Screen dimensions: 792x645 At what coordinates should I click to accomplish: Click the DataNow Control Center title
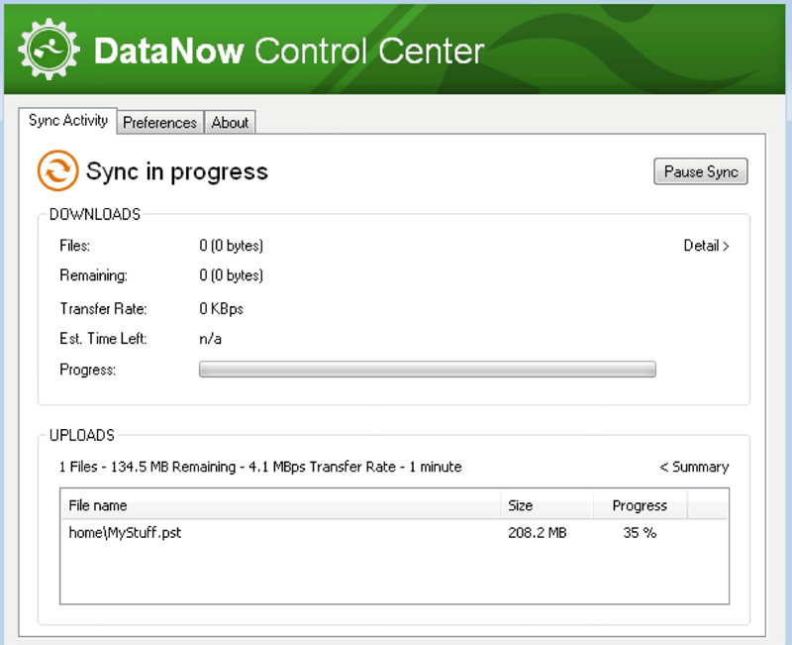(x=289, y=52)
